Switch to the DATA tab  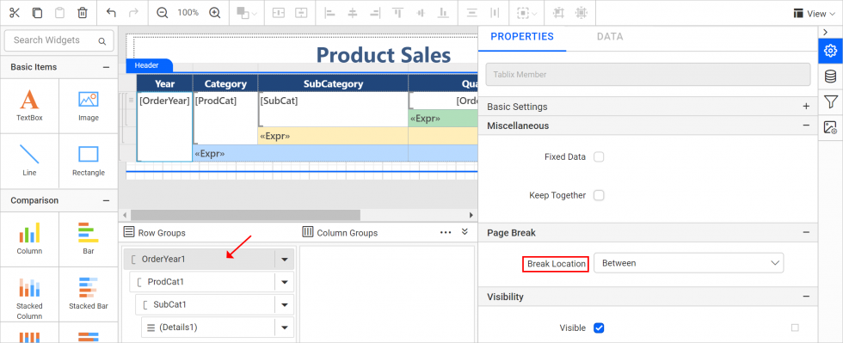point(610,37)
